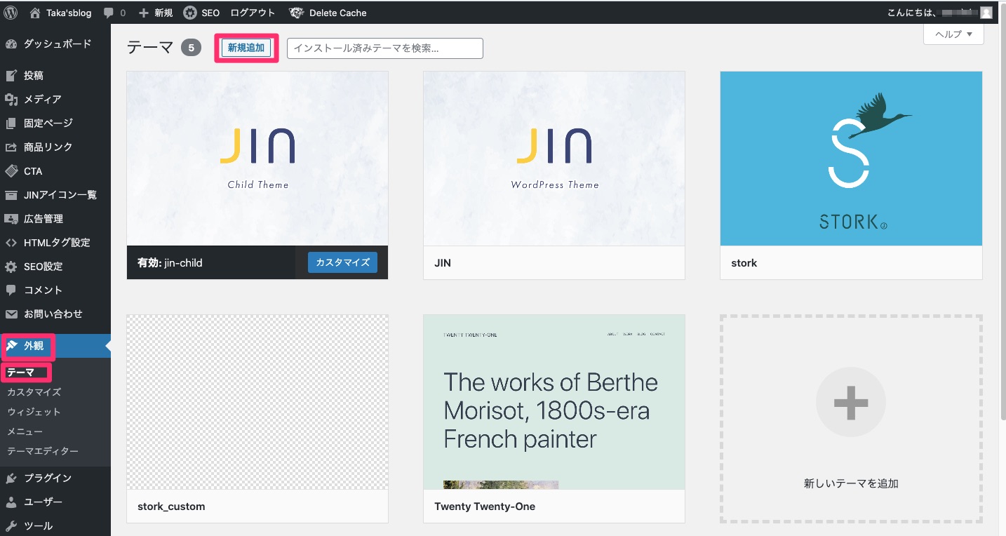Select the JIN WordPress Theme thumbnail
This screenshot has height=536, width=1006.
click(554, 159)
